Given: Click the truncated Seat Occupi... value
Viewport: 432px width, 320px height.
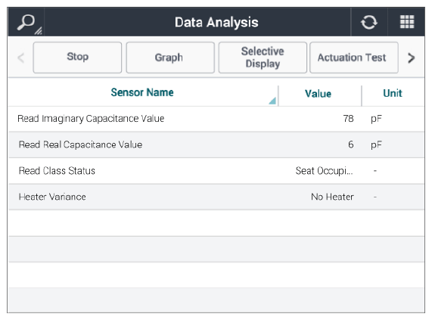Looking at the screenshot, I should click(325, 171).
